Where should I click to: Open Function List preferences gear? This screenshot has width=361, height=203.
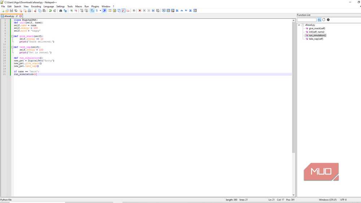[328, 20]
